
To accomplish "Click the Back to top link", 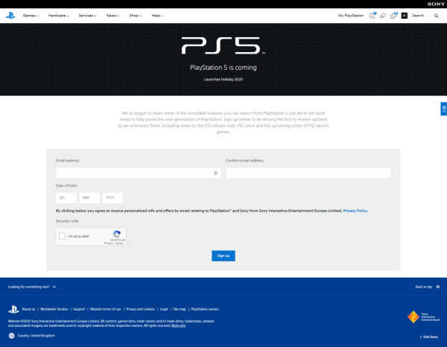I will coord(424,287).
